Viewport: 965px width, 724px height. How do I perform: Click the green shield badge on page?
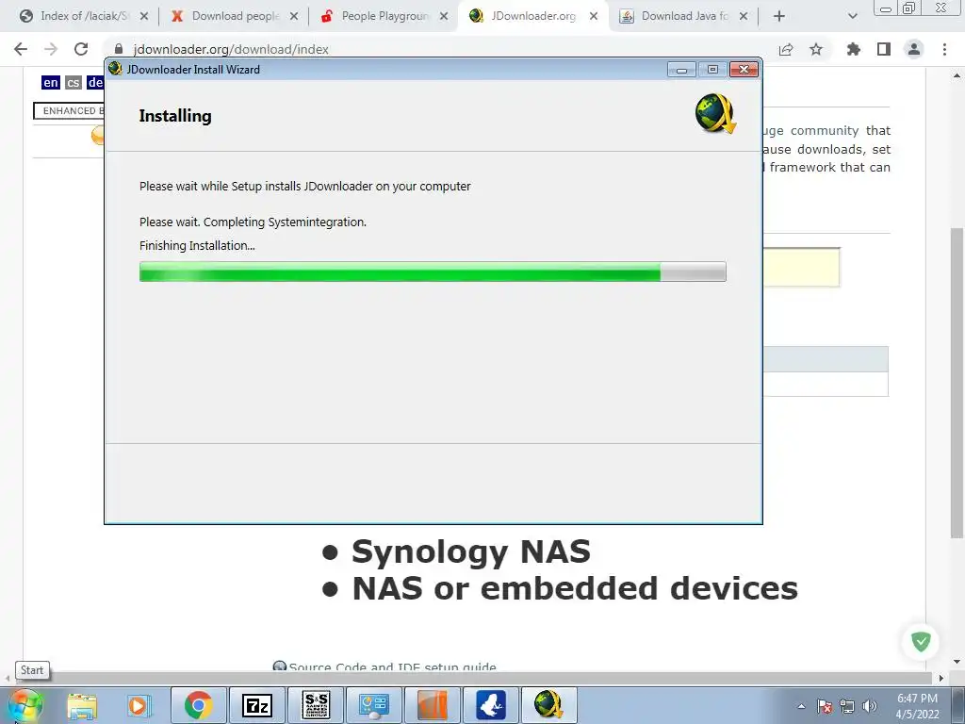coord(921,641)
